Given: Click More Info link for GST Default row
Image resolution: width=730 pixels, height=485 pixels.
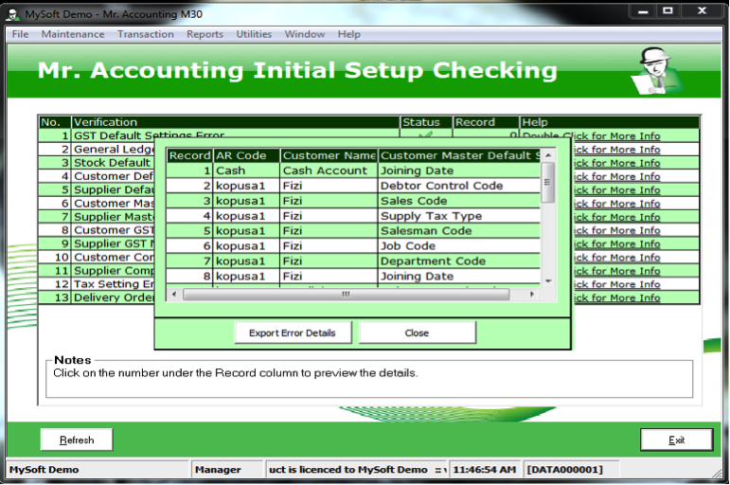Looking at the screenshot, I should [592, 135].
